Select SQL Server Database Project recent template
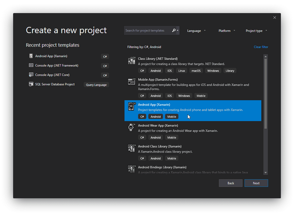 55,84
